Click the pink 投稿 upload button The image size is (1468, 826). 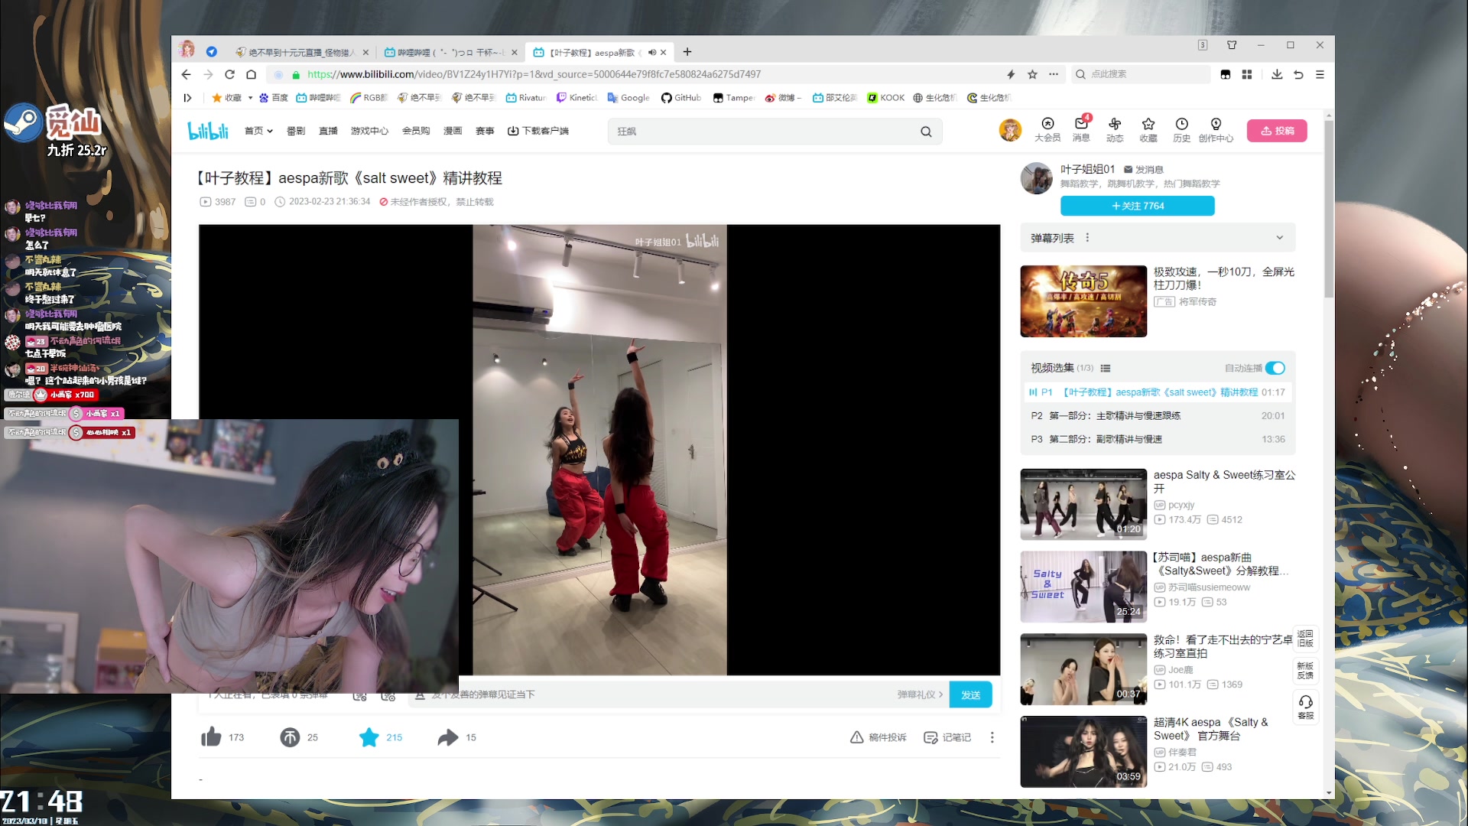[x=1277, y=131]
